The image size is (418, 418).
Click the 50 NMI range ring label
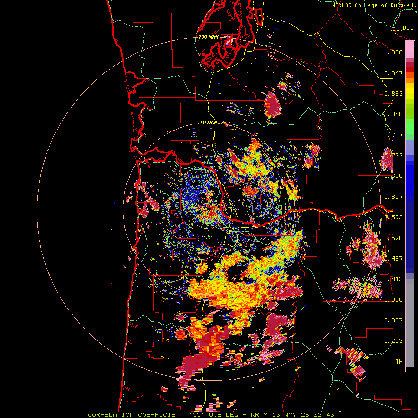coord(209,123)
